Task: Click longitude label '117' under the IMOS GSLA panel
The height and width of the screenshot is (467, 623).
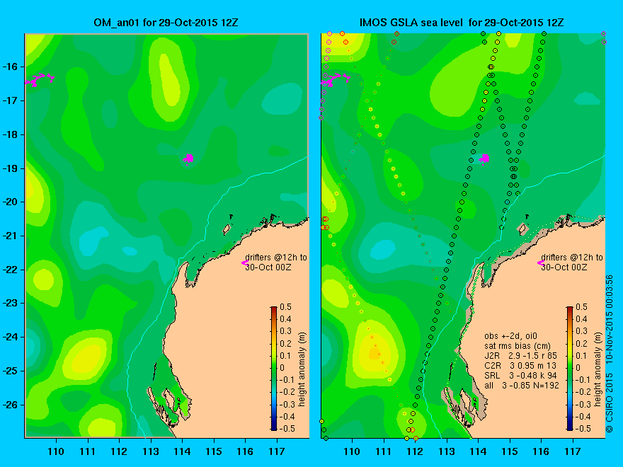Action: (x=573, y=451)
